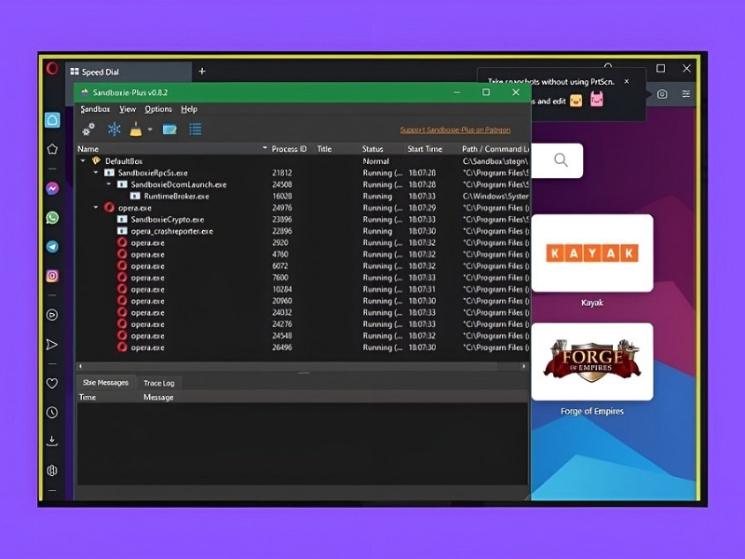This screenshot has width=745, height=559.
Task: Open the View menu
Action: 128,109
